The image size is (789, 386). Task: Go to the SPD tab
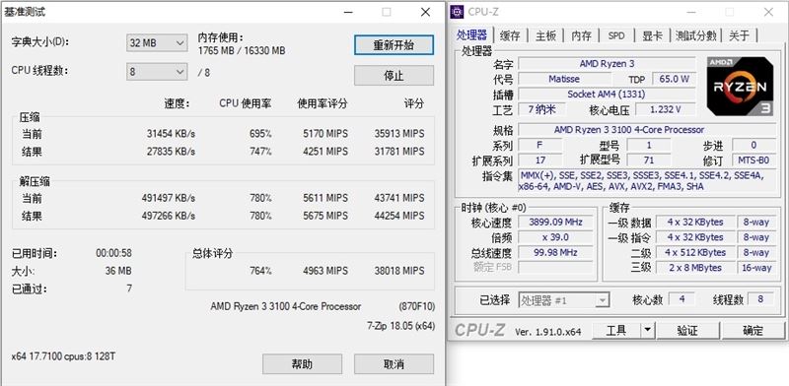(x=615, y=35)
